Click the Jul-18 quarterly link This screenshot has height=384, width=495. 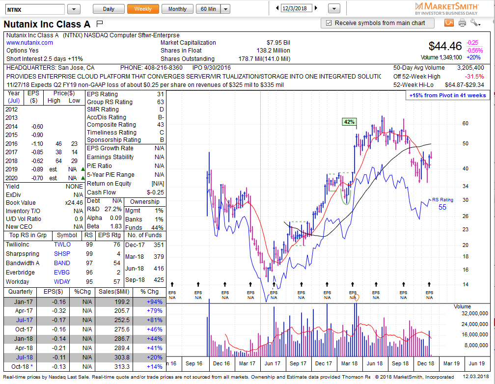pyautogui.click(x=25, y=357)
